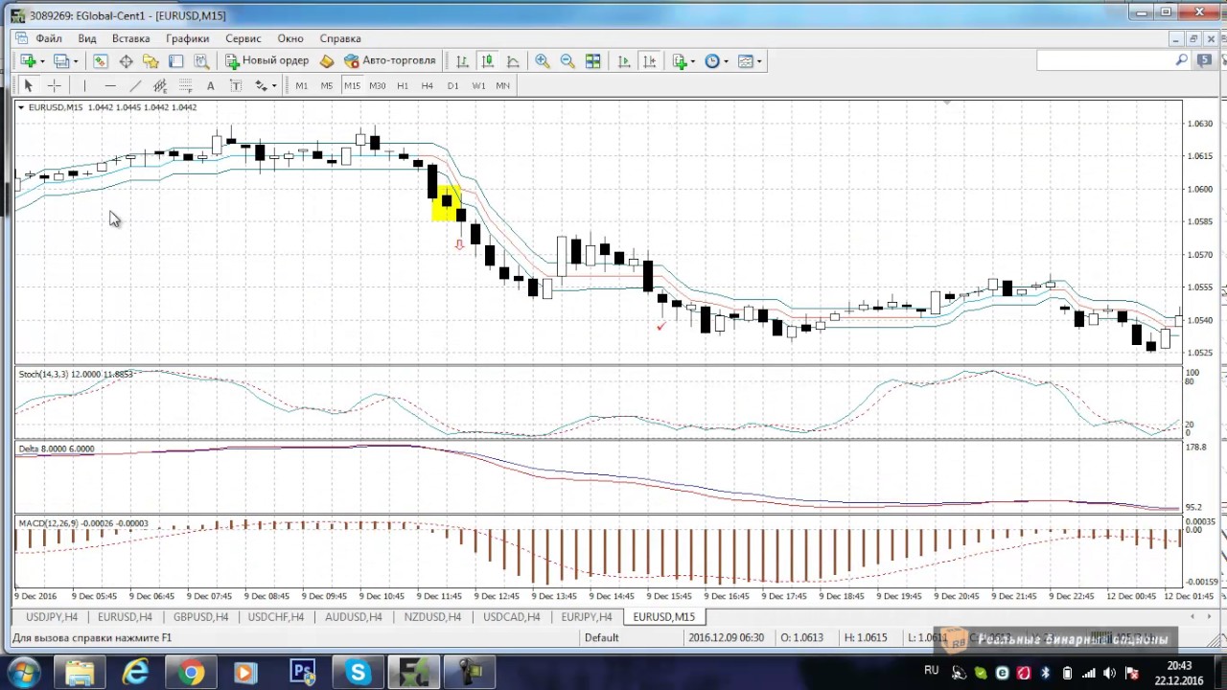1227x690 pixels.
Task: Switch timeframe to W1
Action: coord(478,85)
